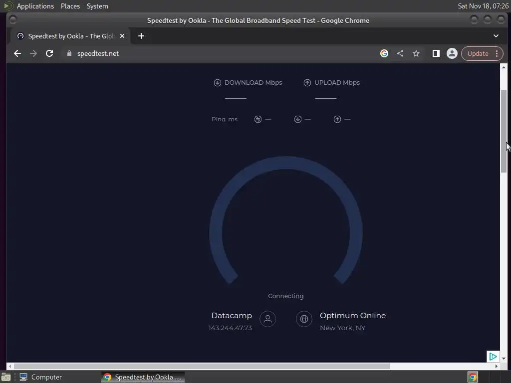The height and width of the screenshot is (383, 511).
Task: Click the IP address 143.244.47.73
Action: (230, 328)
